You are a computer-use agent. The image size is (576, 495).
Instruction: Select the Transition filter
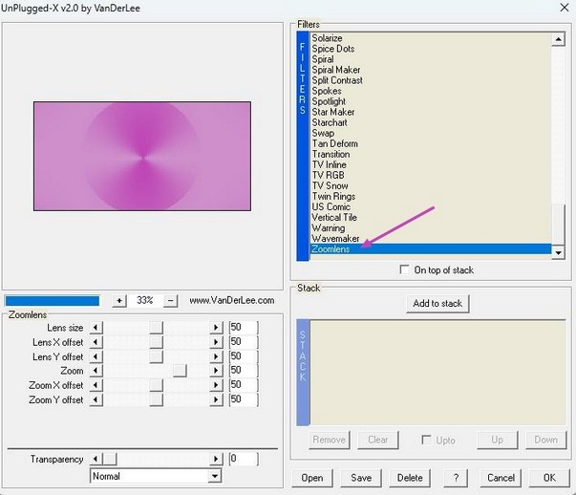coord(331,154)
